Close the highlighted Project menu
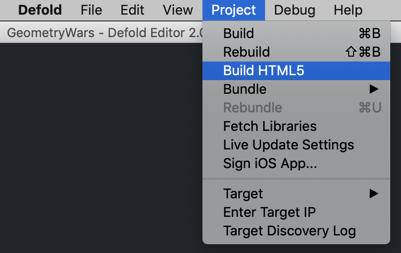Screen dimensions: 401x253 click(x=233, y=10)
